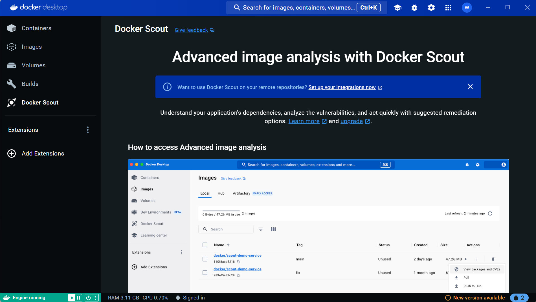Open the W user account avatar
The height and width of the screenshot is (302, 536).
point(467,8)
